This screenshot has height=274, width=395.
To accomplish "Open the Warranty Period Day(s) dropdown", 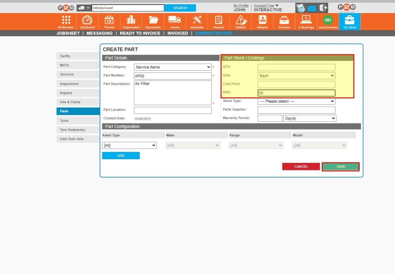I will click(x=310, y=118).
